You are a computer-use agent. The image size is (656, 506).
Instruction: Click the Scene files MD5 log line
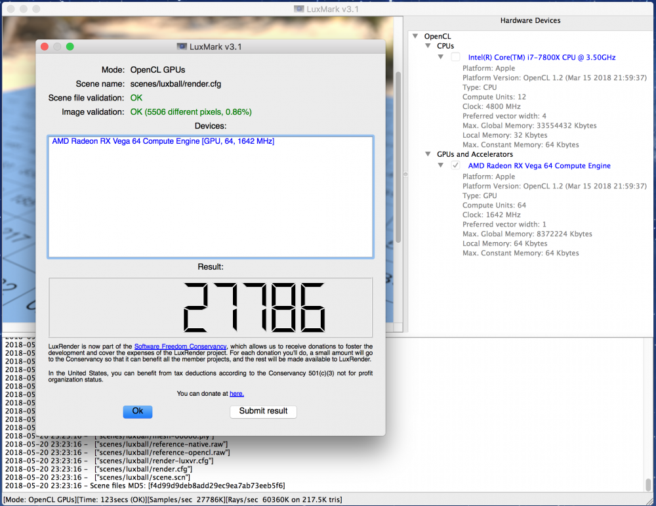click(145, 486)
